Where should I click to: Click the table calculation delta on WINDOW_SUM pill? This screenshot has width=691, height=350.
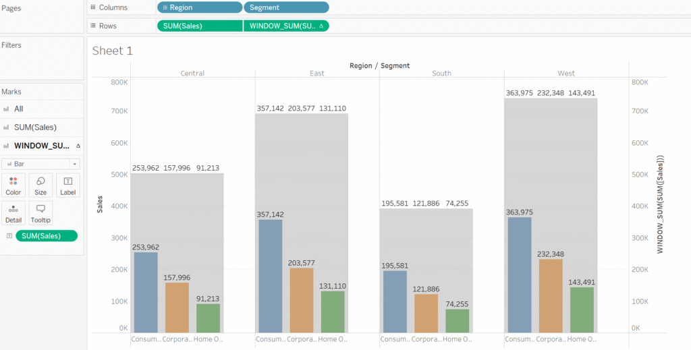321,26
